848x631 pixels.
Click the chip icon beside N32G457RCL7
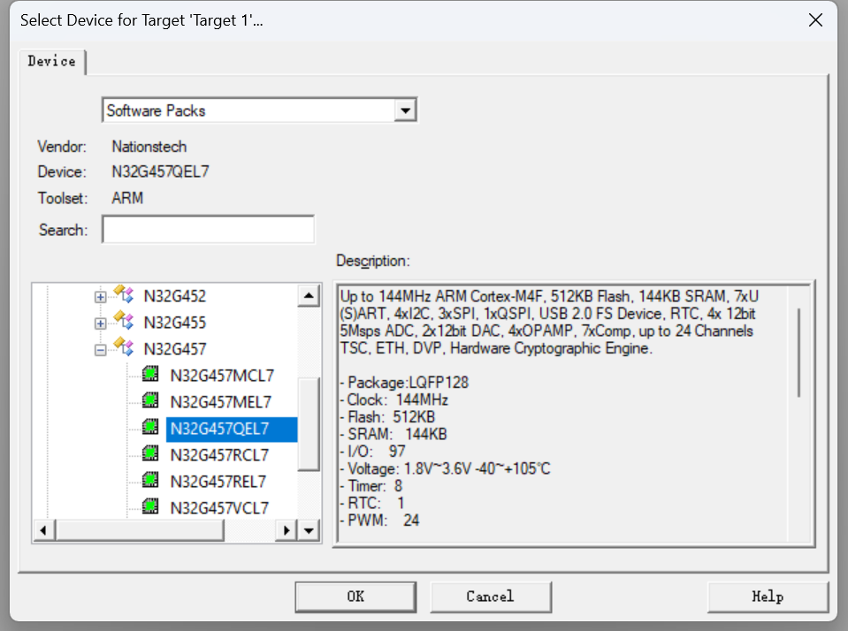(x=150, y=453)
